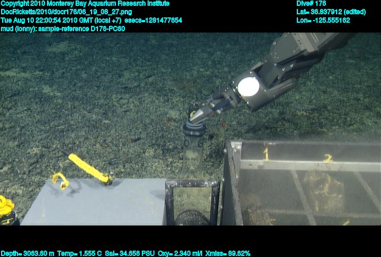Screen dimensions: 381x257
Task: Click the yellow number 2 on crate
Action: 328,158
